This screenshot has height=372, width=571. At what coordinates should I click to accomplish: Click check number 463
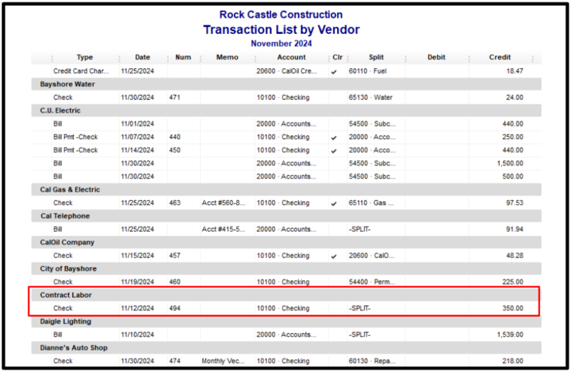pyautogui.click(x=174, y=203)
